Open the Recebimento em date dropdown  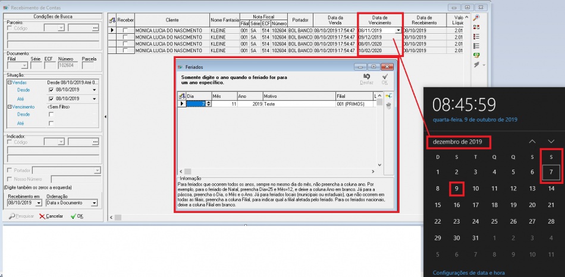pos(39,203)
